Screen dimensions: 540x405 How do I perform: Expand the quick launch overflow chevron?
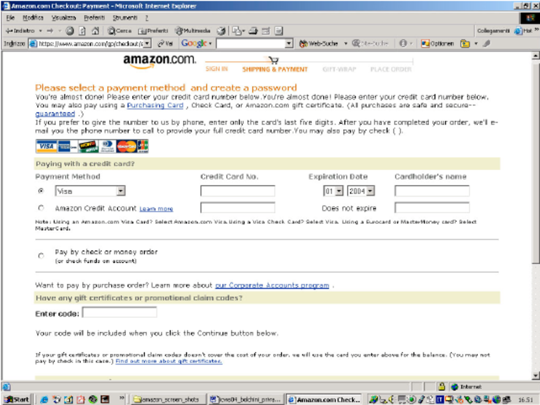(x=121, y=398)
